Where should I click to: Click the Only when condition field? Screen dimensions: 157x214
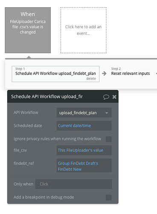pyautogui.click(x=73, y=184)
